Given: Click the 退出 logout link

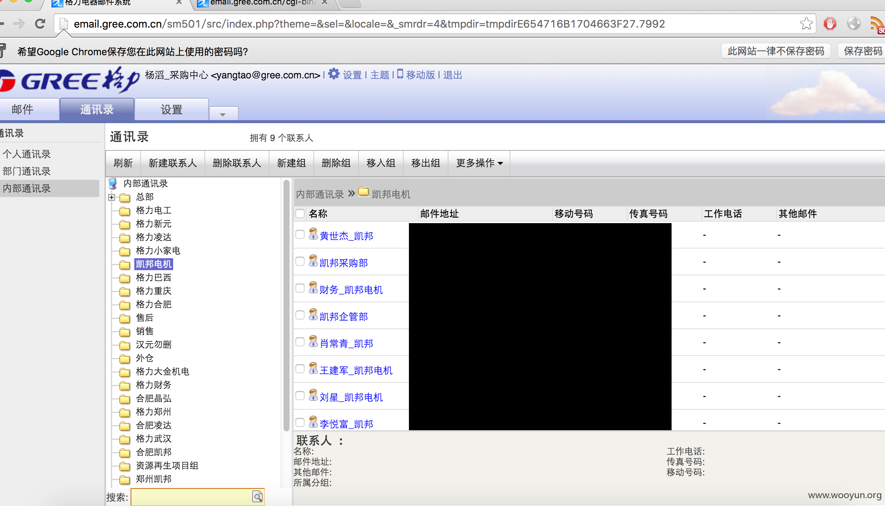Looking at the screenshot, I should [453, 75].
